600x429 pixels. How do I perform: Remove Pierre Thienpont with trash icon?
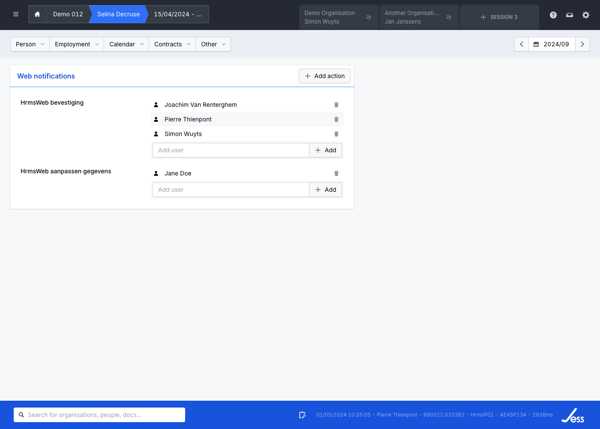(x=336, y=119)
